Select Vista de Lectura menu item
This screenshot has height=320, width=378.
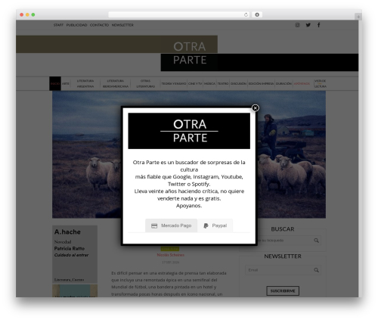pos(321,83)
